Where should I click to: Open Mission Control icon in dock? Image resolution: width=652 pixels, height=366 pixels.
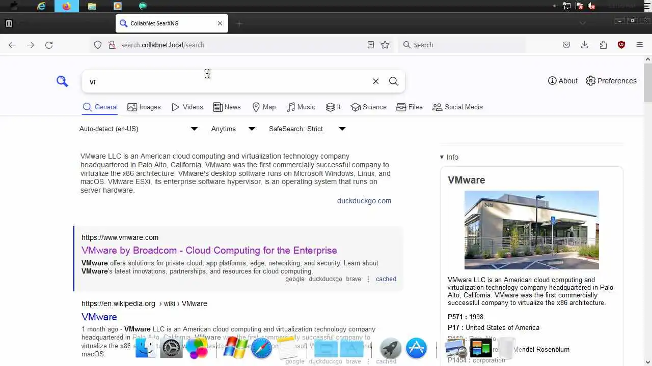tap(481, 349)
